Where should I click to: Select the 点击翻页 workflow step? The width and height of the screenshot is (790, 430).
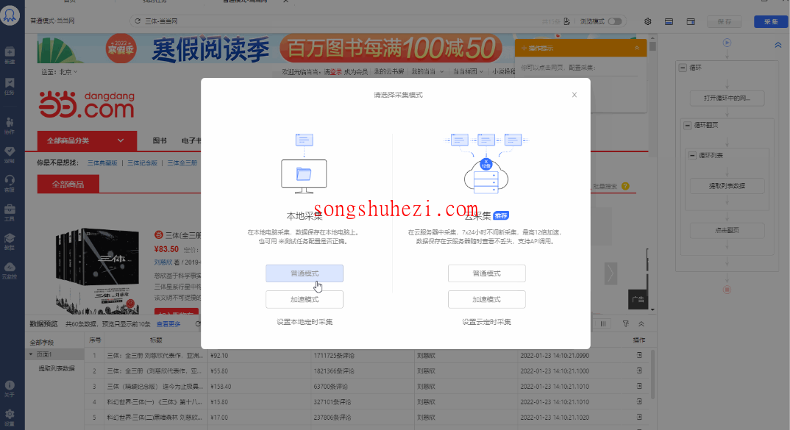(x=727, y=230)
